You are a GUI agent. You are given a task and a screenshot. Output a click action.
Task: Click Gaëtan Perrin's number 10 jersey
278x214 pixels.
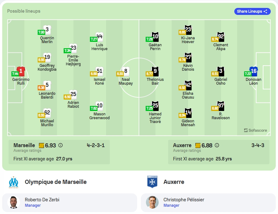pos(155,37)
